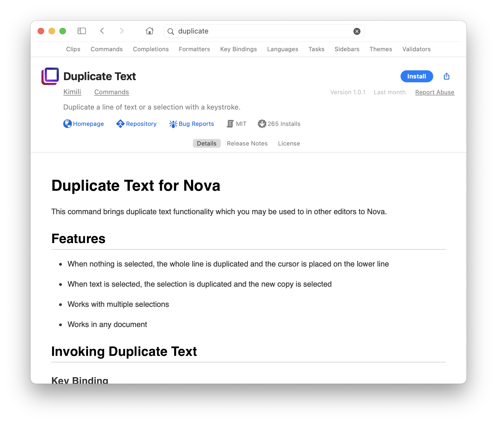
Task: Click the home icon in the toolbar
Action: 149,31
